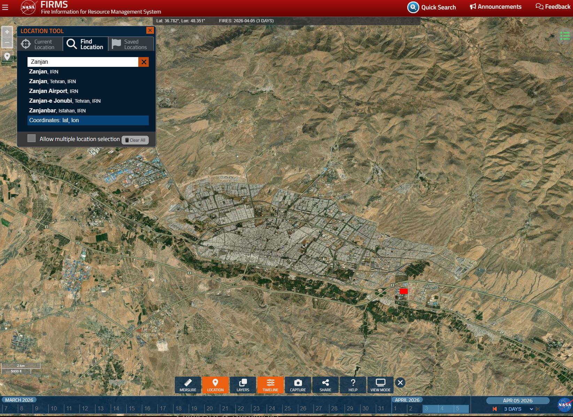Toggle the Timeline tool
Screen dimensions: 573x417
270,385
